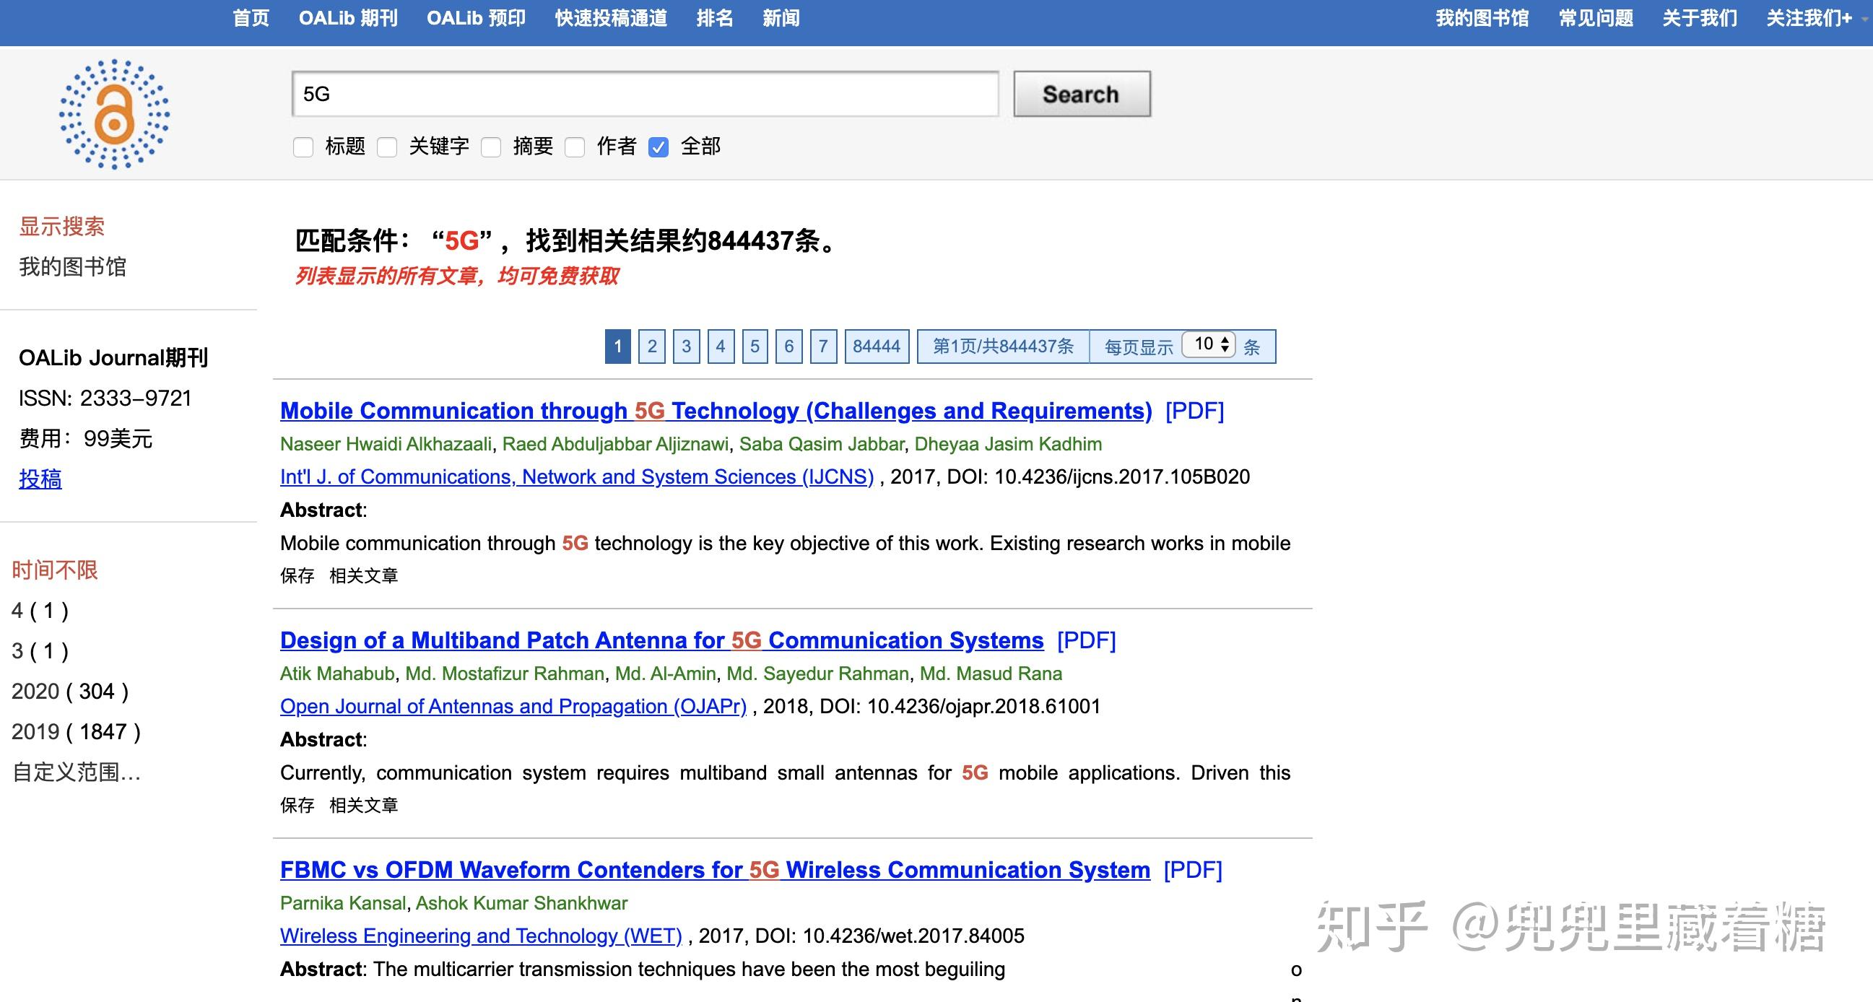The width and height of the screenshot is (1873, 1002).
Task: Open Mobile Communication through 5G Technology article
Action: [716, 411]
